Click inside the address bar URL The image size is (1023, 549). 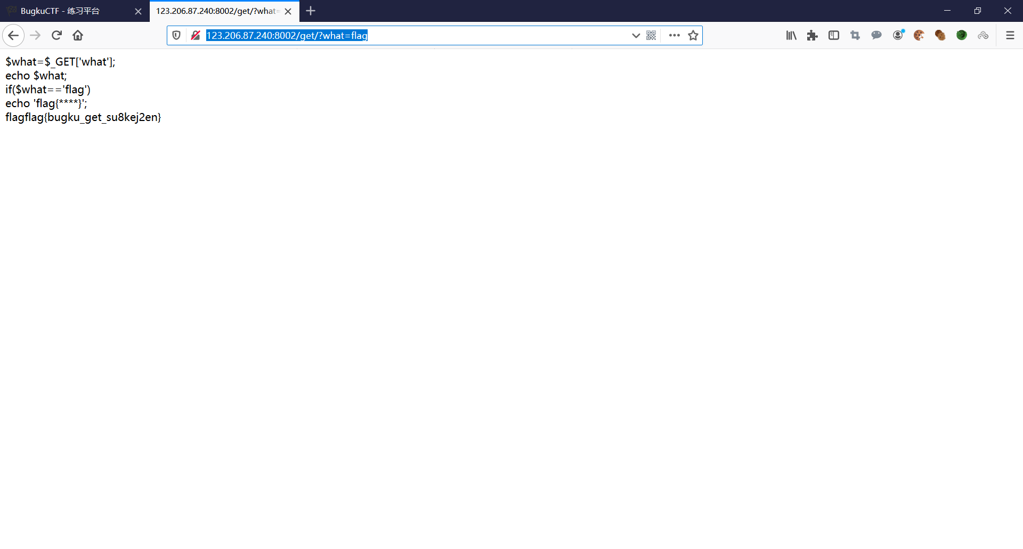pos(373,36)
